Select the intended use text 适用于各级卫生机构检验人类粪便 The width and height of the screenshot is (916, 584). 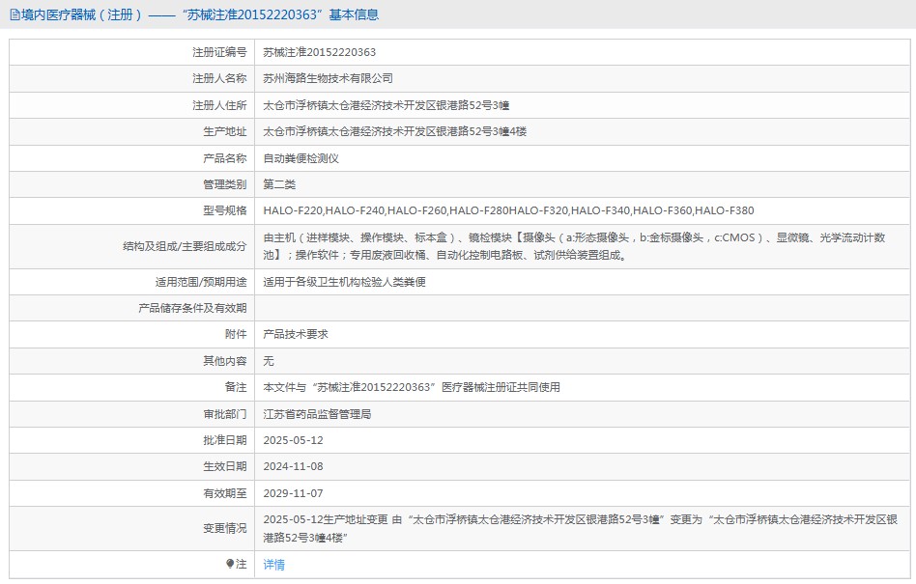click(x=345, y=282)
